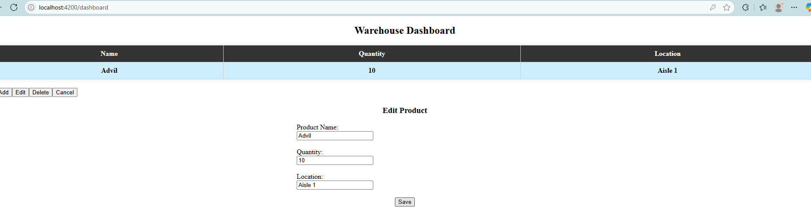811x213 pixels.
Task: Click the Delete button
Action: pyautogui.click(x=41, y=92)
